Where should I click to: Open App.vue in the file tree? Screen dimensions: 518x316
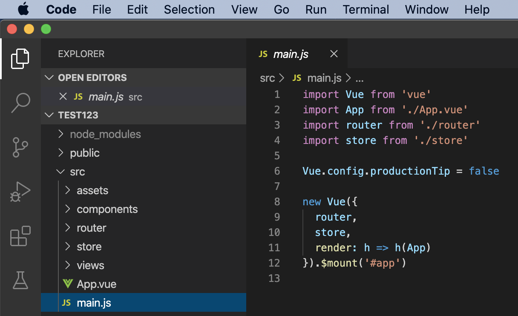point(96,284)
